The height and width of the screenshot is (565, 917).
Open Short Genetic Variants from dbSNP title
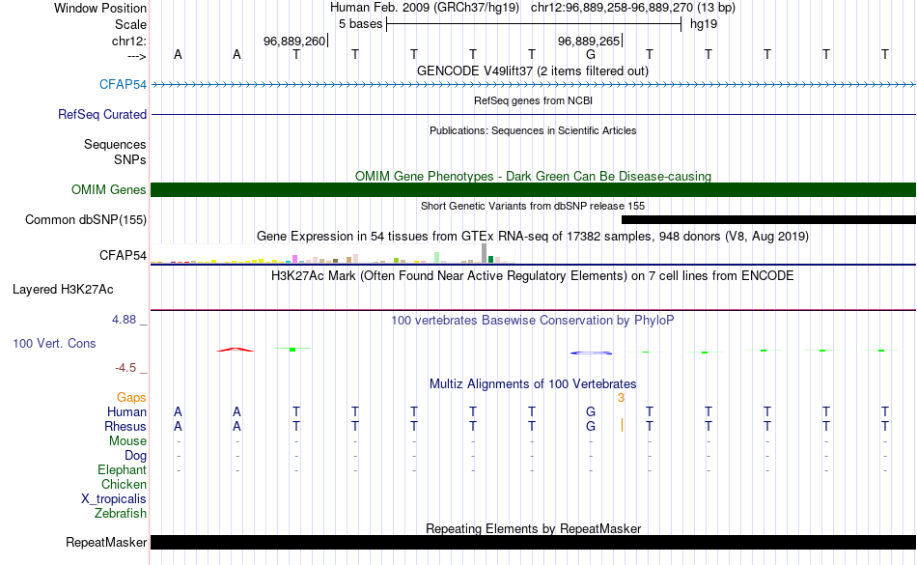[x=533, y=206]
